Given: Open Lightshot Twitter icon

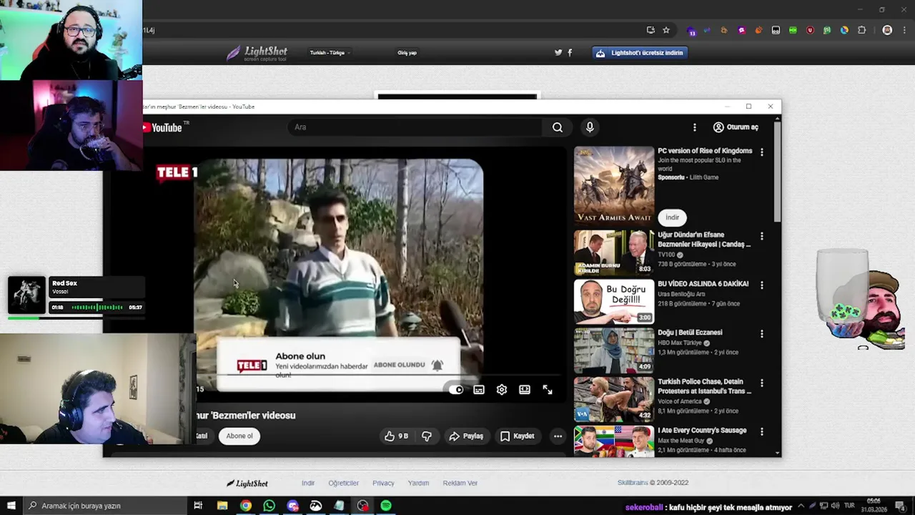Looking at the screenshot, I should tap(558, 53).
